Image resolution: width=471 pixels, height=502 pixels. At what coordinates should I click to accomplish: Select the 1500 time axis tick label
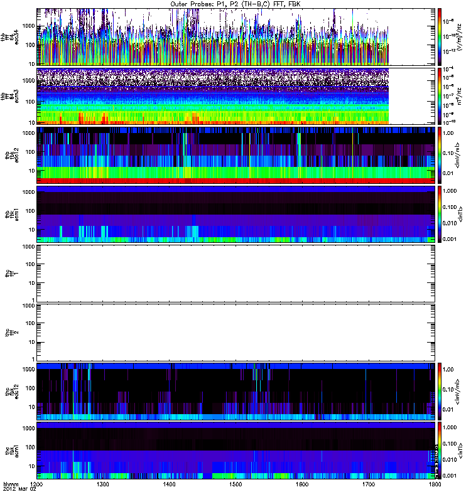[x=235, y=484]
